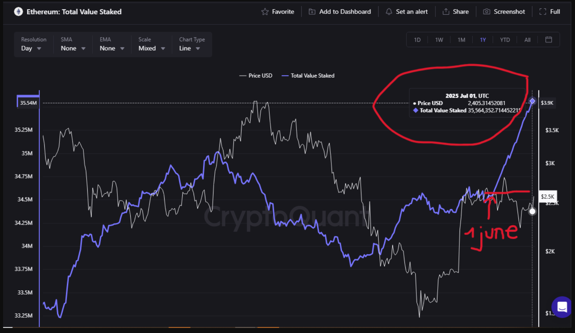
Task: Open the calendar date range picker
Action: click(549, 40)
